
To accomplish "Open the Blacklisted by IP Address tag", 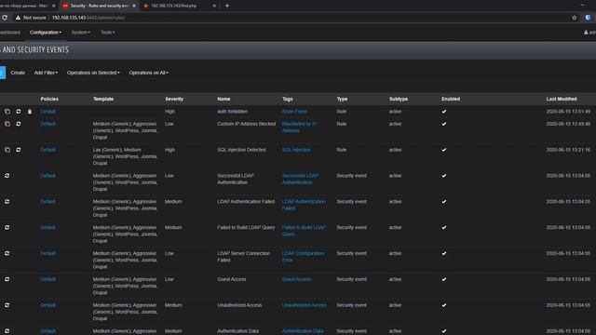I will pos(300,127).
